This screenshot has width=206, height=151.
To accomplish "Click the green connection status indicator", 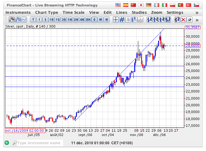I will pyautogui.click(x=7, y=143).
